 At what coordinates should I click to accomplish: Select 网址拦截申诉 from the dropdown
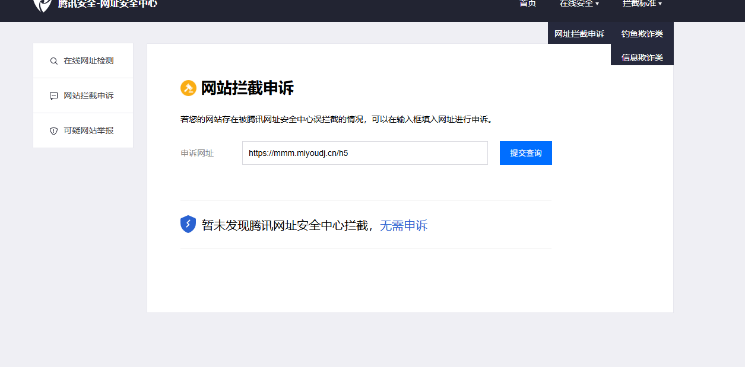coord(579,34)
